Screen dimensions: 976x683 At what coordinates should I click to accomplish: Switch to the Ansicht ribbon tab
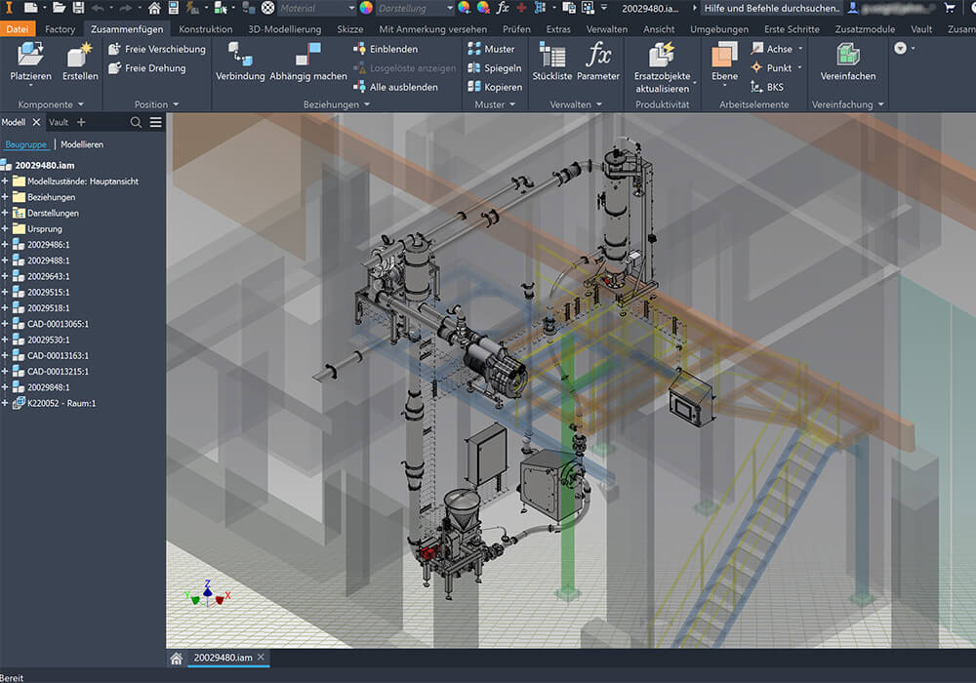tap(659, 29)
